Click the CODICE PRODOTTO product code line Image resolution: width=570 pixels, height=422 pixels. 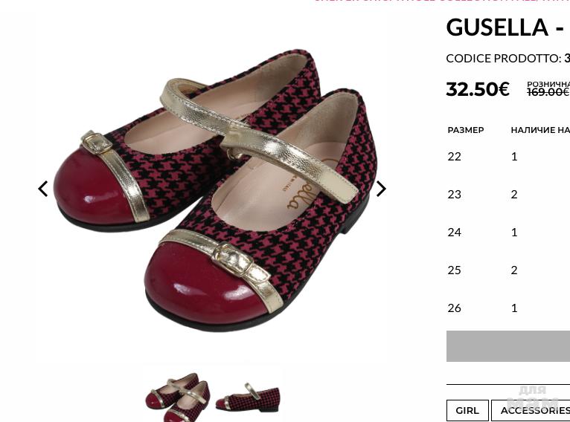[x=507, y=59]
